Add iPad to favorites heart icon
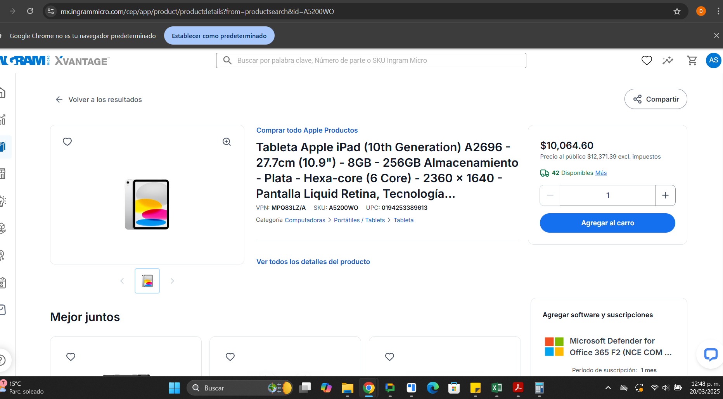723x399 pixels. 67,142
